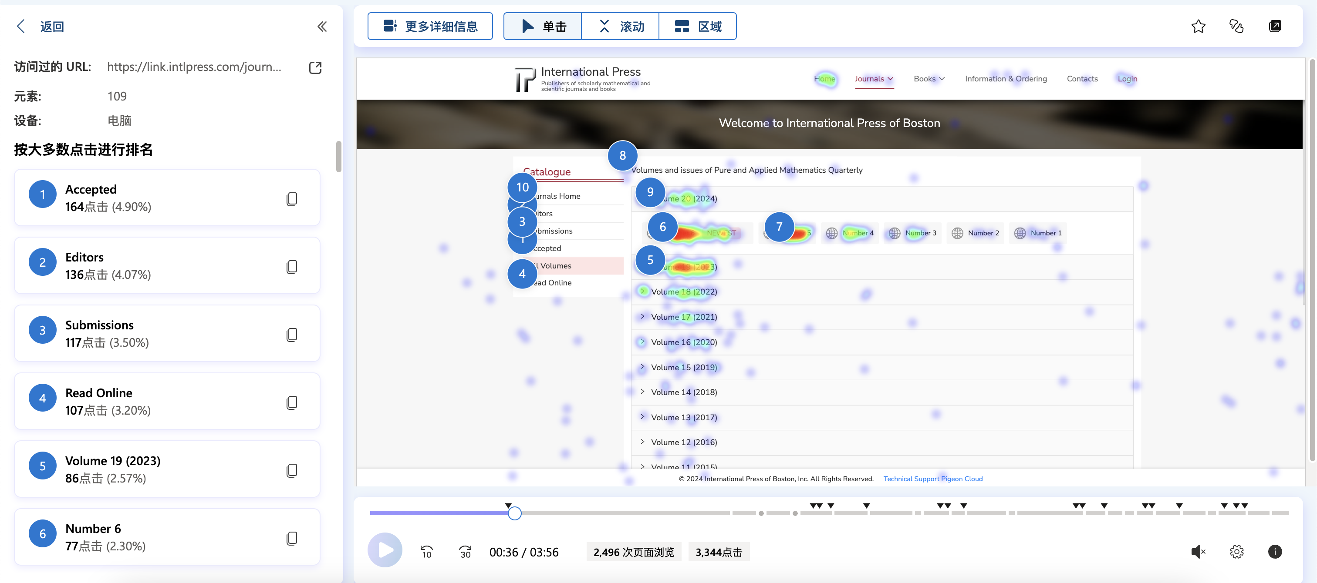Image resolution: width=1317 pixels, height=583 pixels.
Task: Click the globe icon for Number 3
Action: click(894, 234)
